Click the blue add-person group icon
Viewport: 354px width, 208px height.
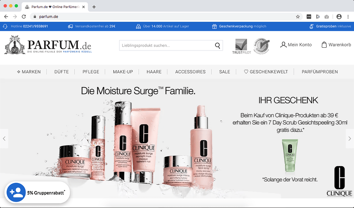(16, 192)
